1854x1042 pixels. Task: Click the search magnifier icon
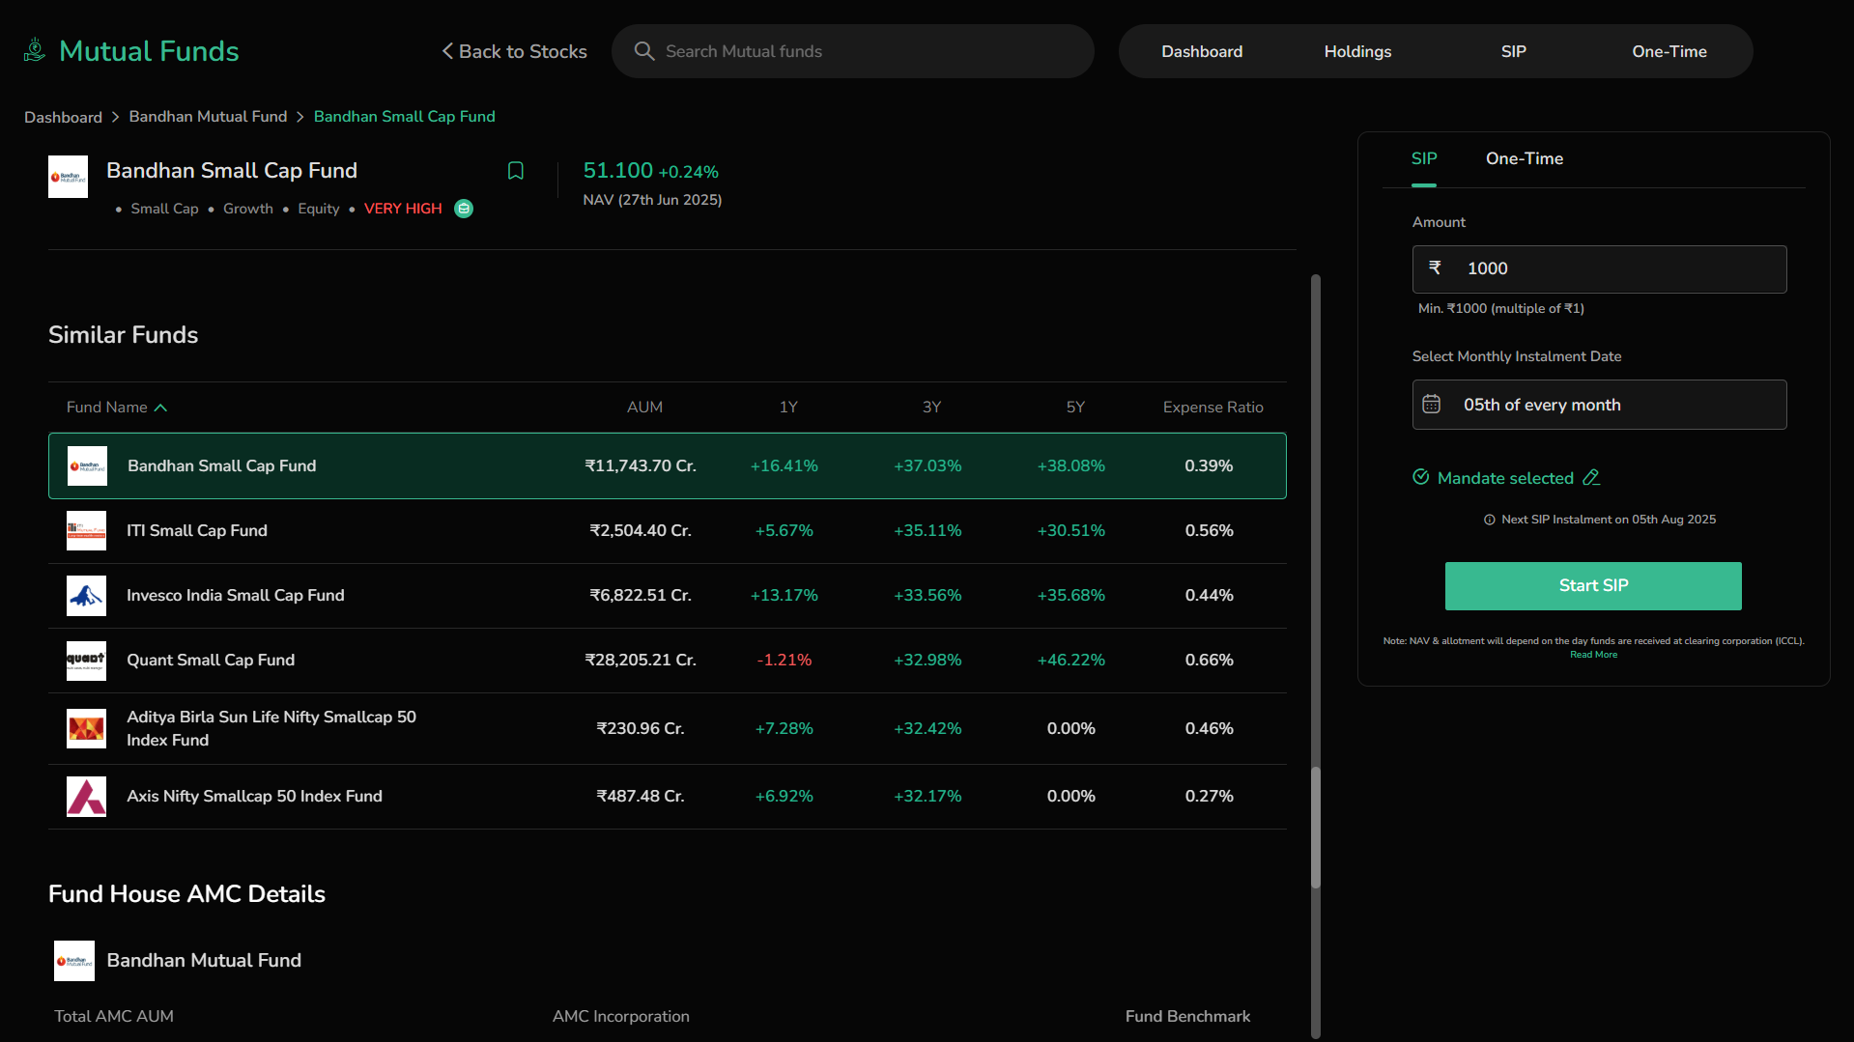(643, 51)
